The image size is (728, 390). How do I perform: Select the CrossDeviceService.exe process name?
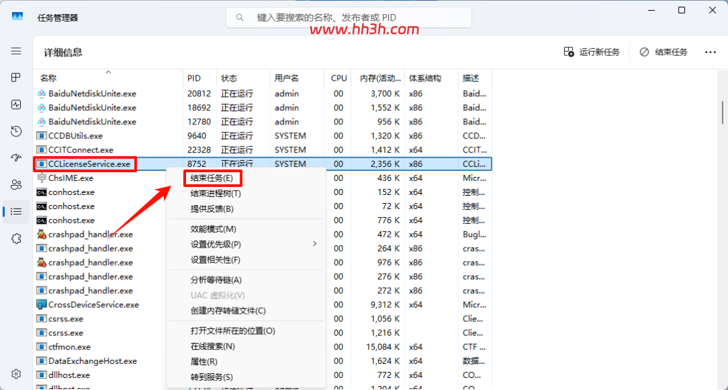click(93, 305)
